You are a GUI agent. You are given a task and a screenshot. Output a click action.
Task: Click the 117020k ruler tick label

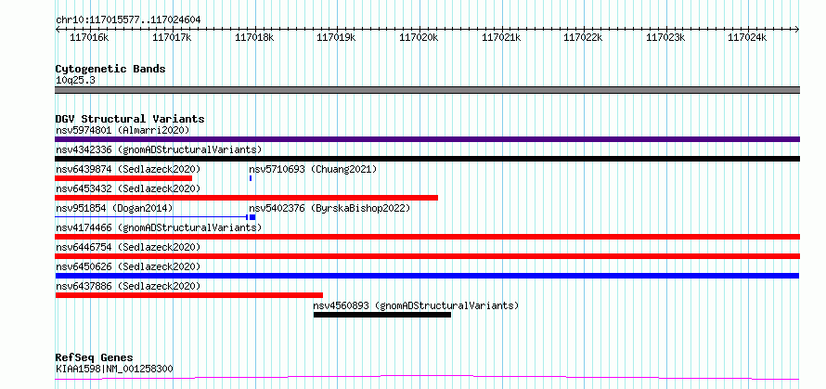click(419, 37)
